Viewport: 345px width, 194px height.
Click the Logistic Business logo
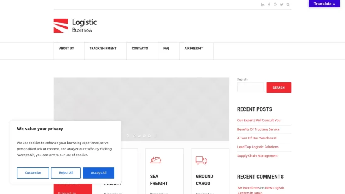click(x=75, y=26)
